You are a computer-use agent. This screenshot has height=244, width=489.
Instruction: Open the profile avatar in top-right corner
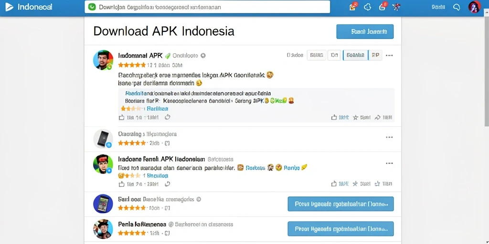point(474,7)
